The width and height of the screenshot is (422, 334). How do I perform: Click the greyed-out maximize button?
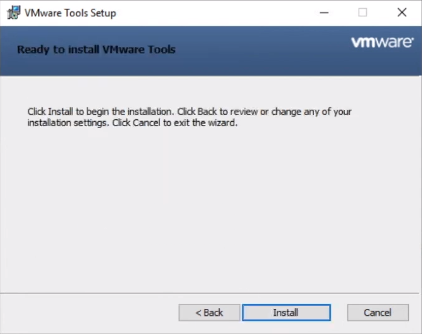362,13
